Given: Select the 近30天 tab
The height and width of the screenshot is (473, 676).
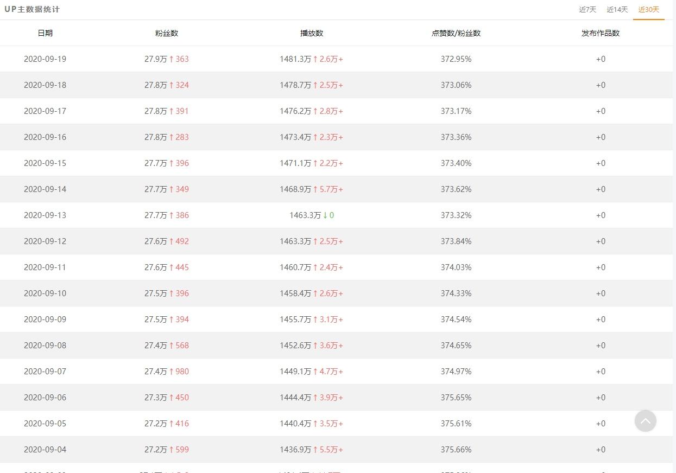Looking at the screenshot, I should [648, 10].
